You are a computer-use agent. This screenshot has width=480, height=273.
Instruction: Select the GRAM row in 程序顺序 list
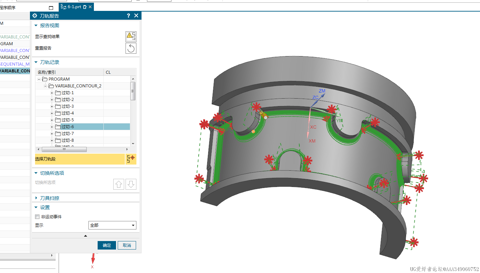pos(15,44)
